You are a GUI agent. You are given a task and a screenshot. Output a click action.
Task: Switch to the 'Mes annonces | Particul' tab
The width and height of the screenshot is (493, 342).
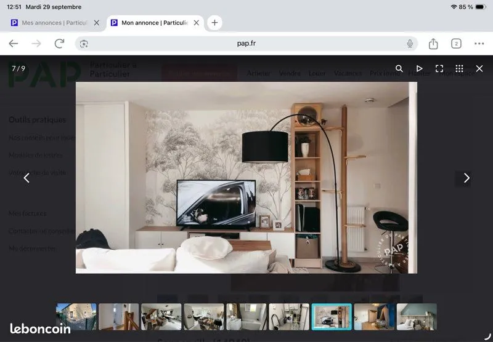[x=54, y=23]
